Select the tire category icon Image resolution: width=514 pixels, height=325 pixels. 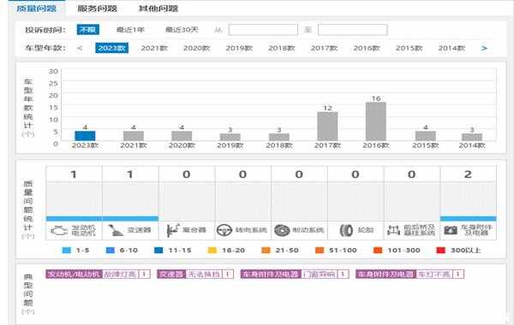[x=346, y=230]
